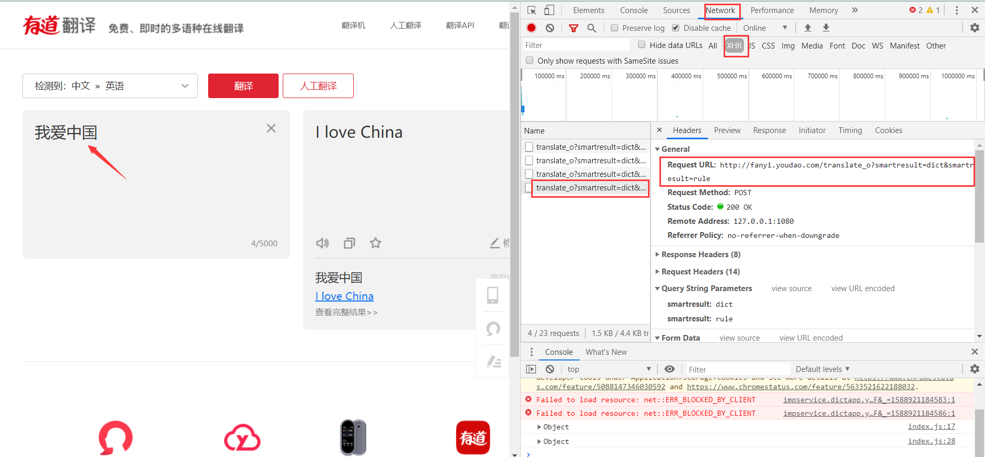
Task: Open the Performance tab
Action: [772, 10]
